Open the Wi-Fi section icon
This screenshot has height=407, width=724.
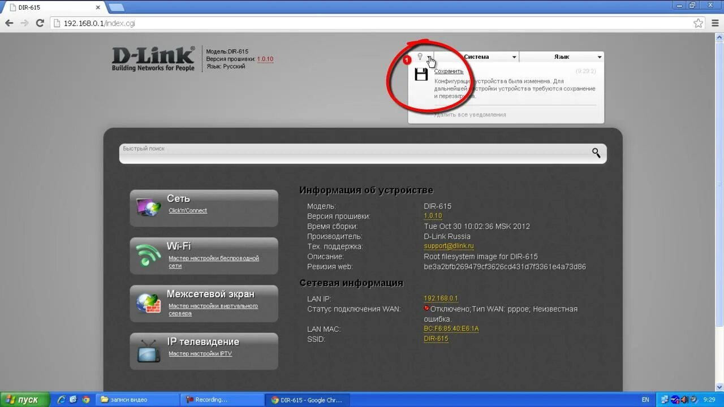click(149, 255)
